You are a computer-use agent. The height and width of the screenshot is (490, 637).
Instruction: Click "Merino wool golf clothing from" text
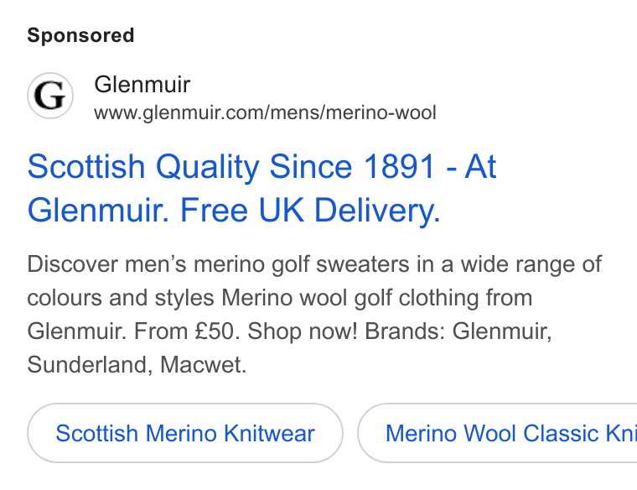pos(376,298)
